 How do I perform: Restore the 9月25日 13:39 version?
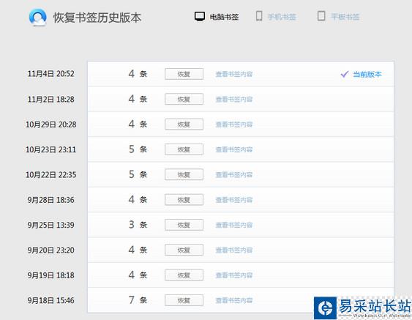click(x=184, y=225)
